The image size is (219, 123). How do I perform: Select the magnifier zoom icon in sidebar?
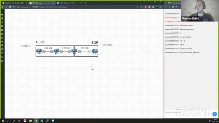pos(2,42)
